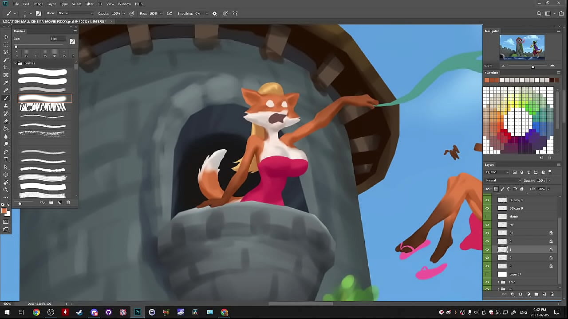
Task: Toggle lock all for layer
Action: click(521, 189)
